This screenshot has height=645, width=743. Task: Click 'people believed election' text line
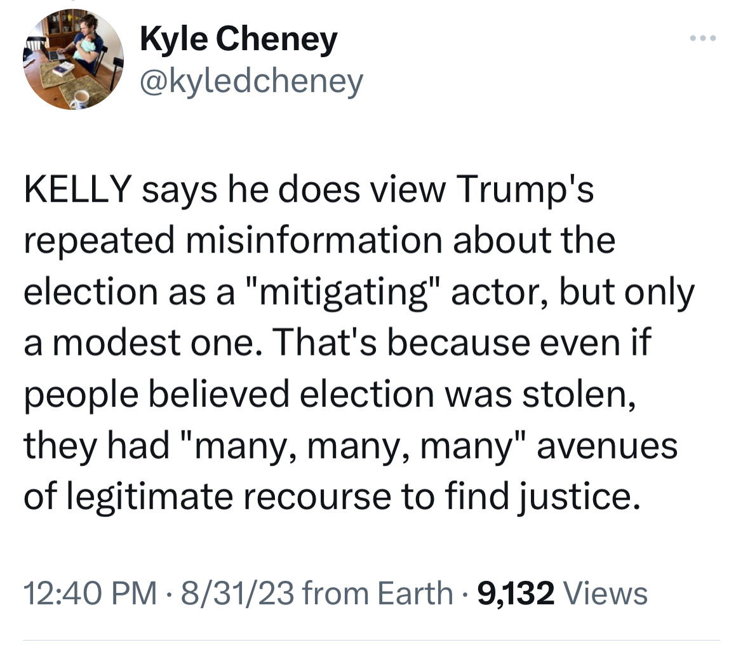coord(229,395)
